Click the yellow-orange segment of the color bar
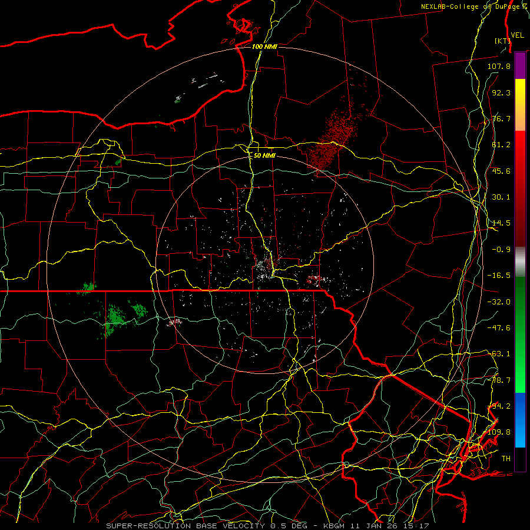Viewport: 530px width, 530px height. (x=520, y=105)
